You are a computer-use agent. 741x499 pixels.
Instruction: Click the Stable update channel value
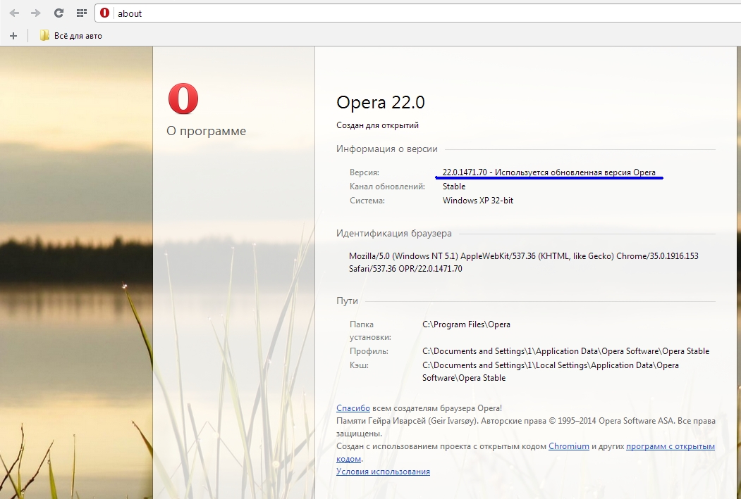click(x=454, y=187)
